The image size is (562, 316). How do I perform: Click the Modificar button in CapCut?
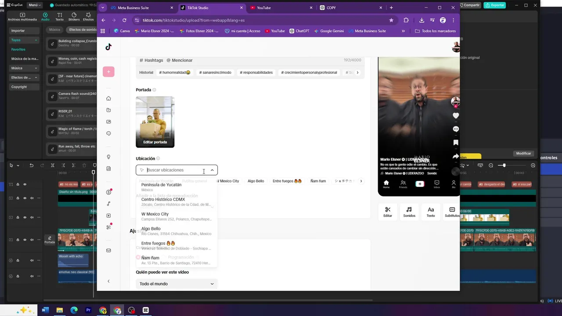pos(523,154)
